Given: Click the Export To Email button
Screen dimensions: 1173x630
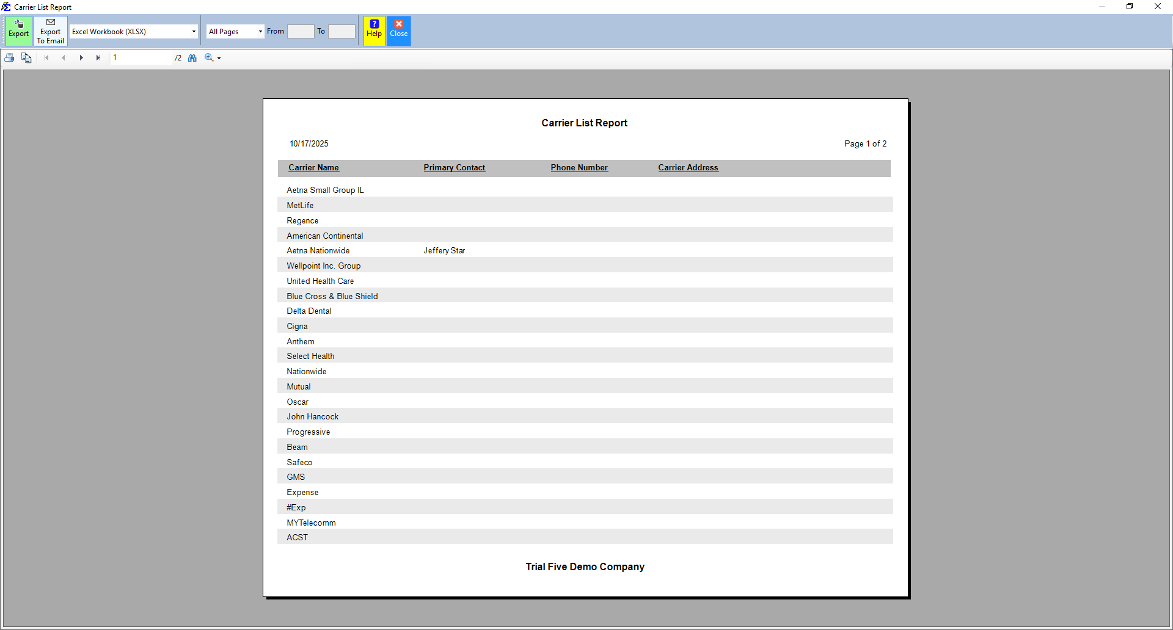Looking at the screenshot, I should click(50, 31).
